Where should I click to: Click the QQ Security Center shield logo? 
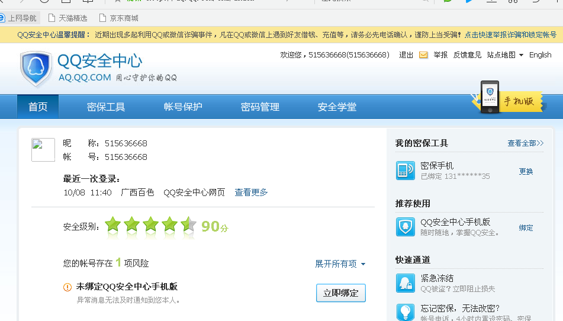click(35, 69)
